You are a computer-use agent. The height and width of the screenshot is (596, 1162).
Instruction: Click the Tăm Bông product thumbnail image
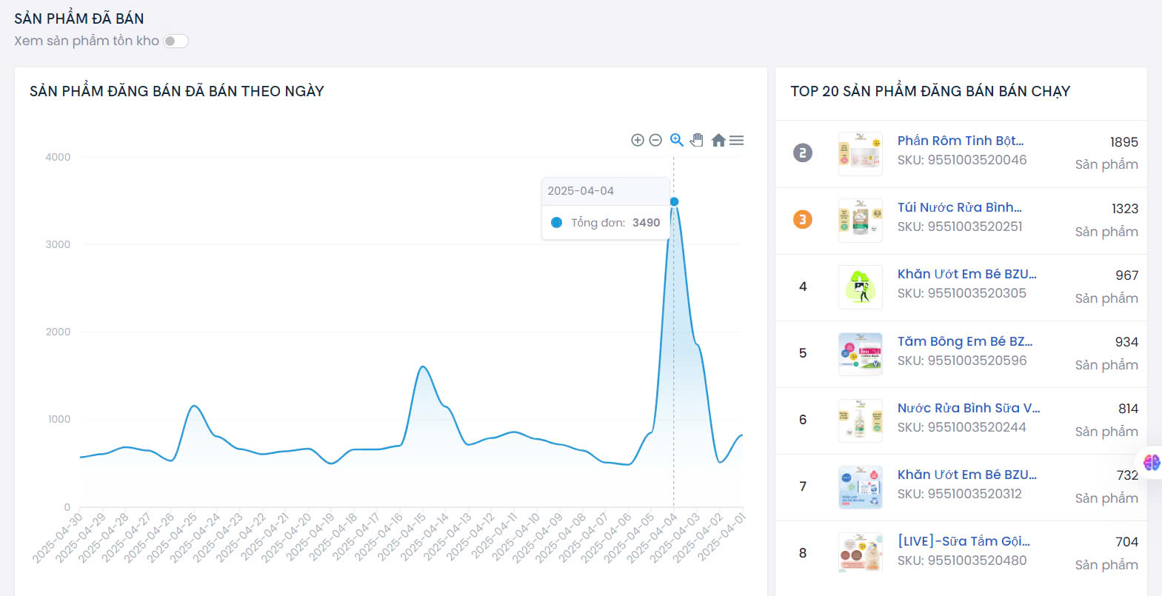tap(860, 354)
